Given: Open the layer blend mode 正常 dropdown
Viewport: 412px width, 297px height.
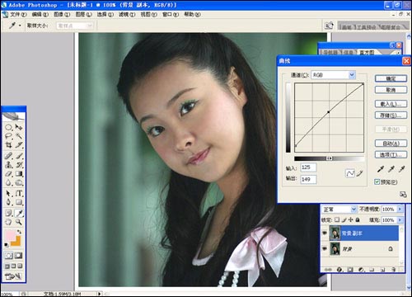Looking at the screenshot, I should 353,210.
